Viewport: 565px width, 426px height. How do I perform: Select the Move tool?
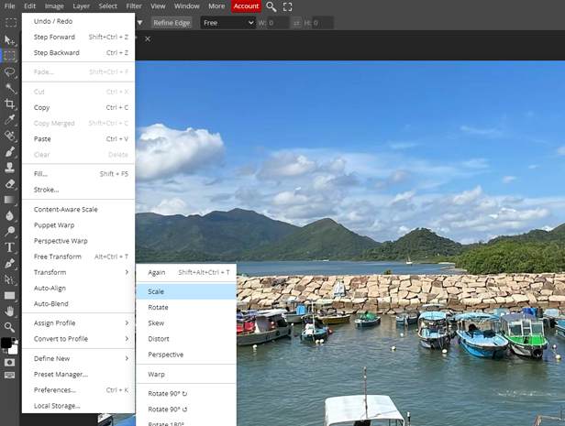point(9,39)
